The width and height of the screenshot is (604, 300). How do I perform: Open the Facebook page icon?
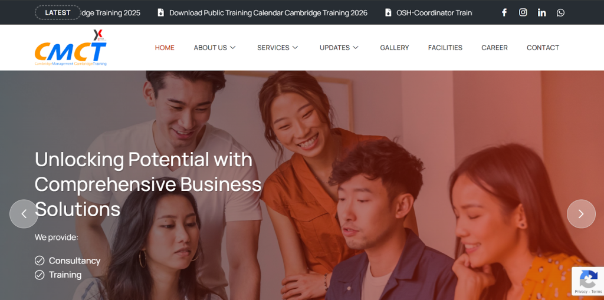(504, 12)
